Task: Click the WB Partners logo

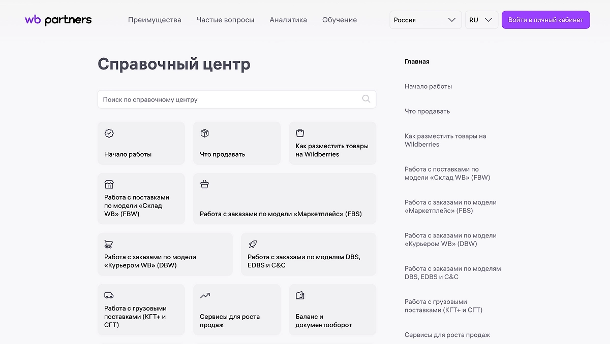Action: (x=58, y=20)
